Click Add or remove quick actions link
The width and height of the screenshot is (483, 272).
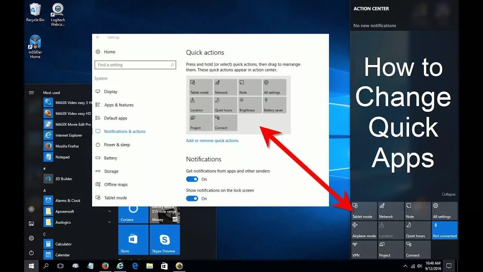point(212,141)
